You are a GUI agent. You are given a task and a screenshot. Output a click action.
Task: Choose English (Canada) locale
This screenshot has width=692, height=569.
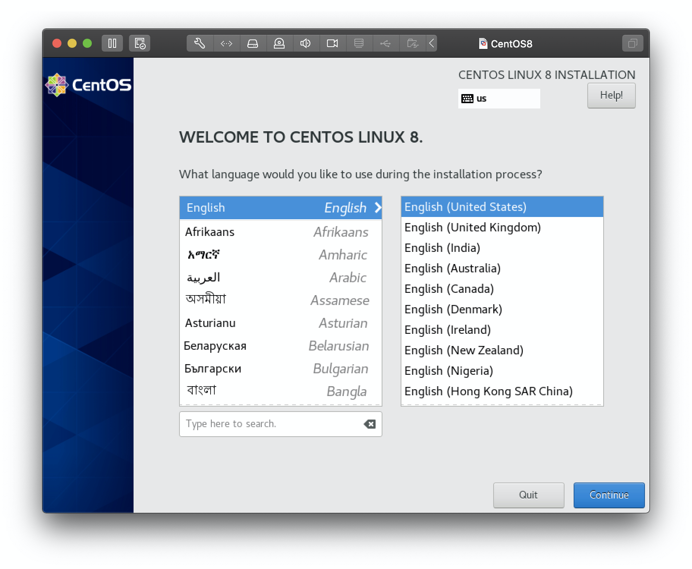pyautogui.click(x=502, y=289)
